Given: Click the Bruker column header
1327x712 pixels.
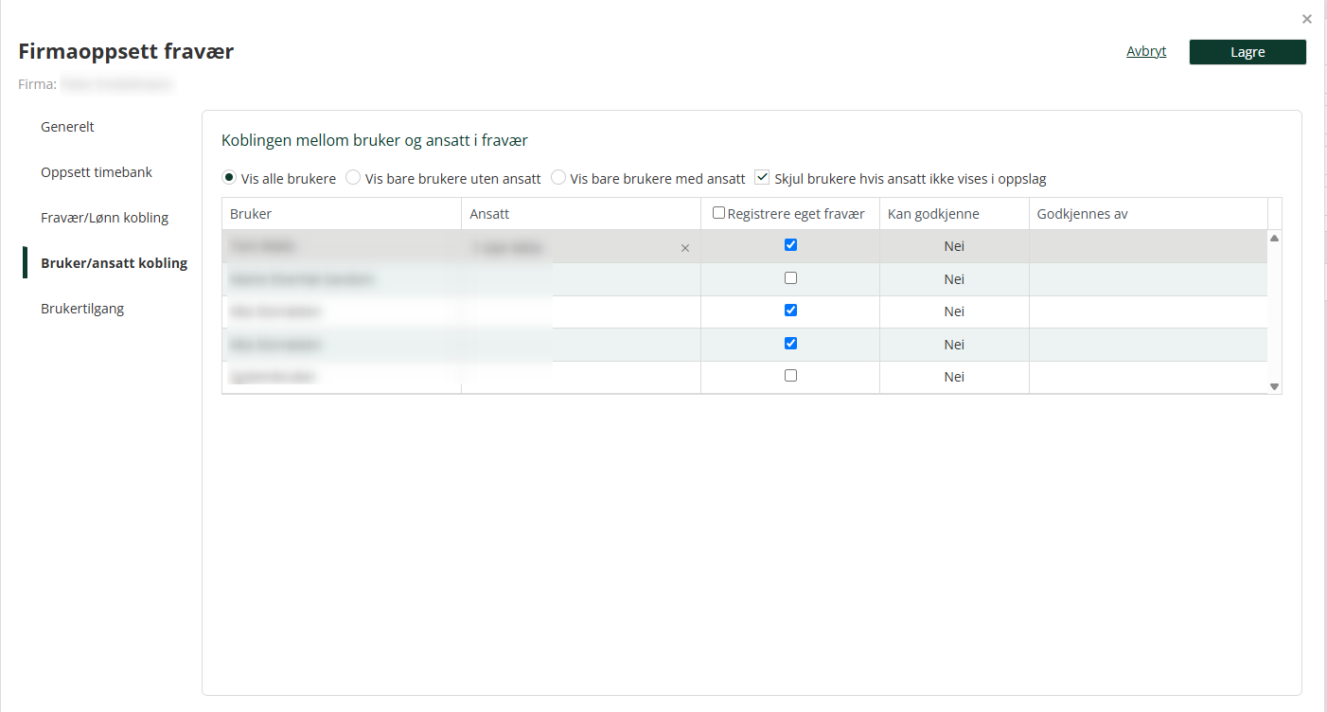Looking at the screenshot, I should click(342, 214).
